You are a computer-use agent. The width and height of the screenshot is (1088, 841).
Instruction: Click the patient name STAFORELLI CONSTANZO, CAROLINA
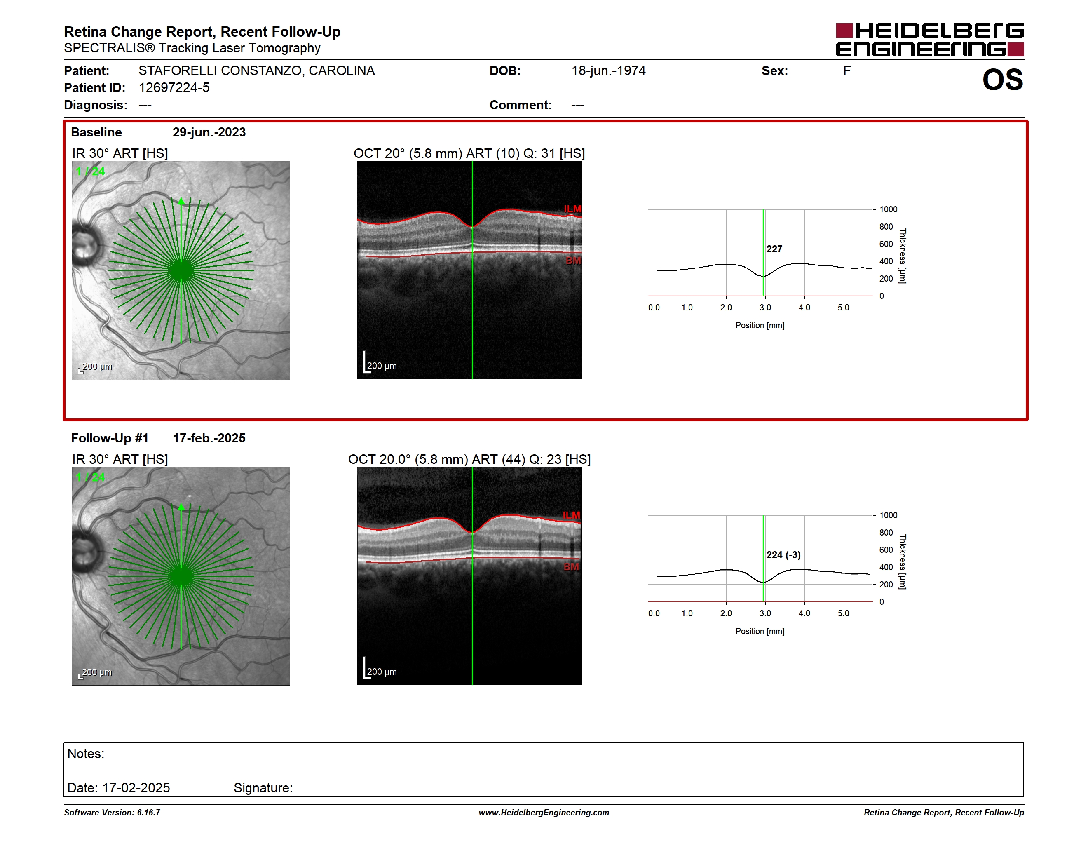(257, 71)
